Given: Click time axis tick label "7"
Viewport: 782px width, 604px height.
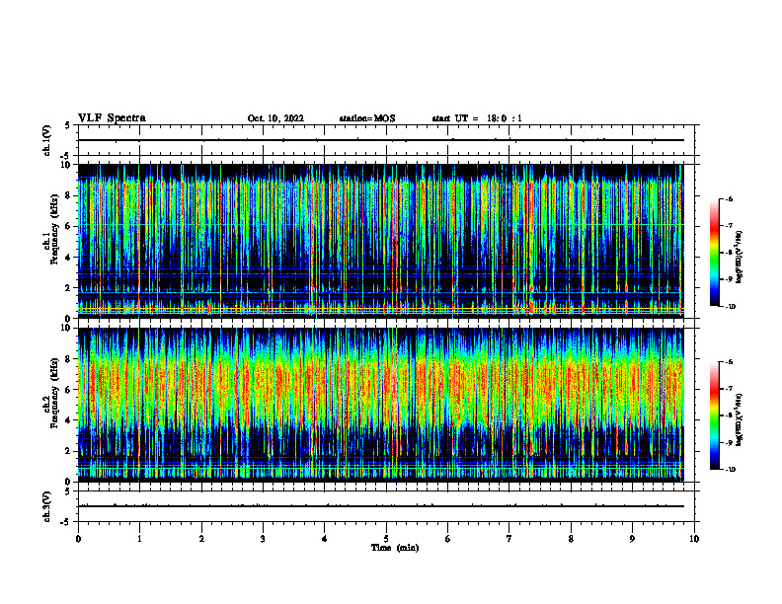Looking at the screenshot, I should [x=509, y=539].
